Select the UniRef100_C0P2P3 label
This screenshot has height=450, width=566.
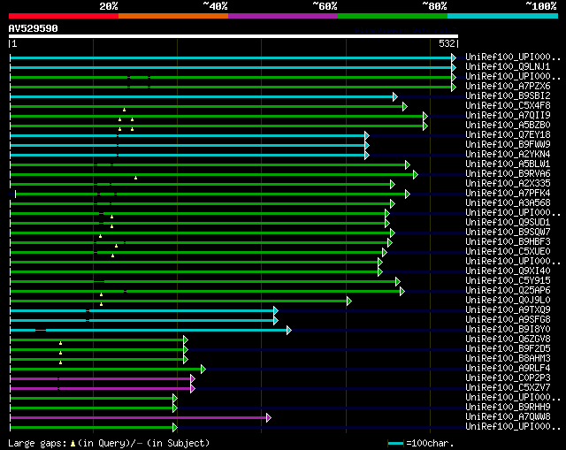[x=508, y=378]
